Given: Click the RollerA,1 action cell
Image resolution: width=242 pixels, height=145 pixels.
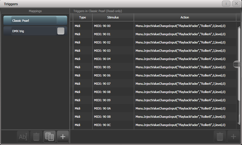Looking at the screenshot, I should 185,34.
